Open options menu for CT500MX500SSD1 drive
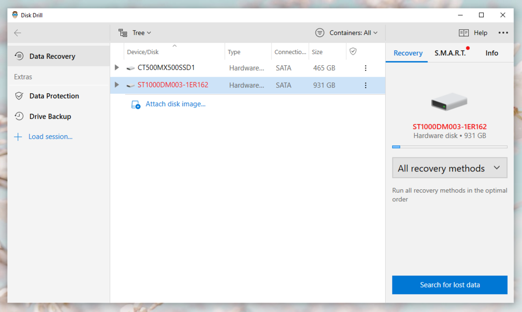This screenshot has width=522, height=312. pyautogui.click(x=365, y=68)
